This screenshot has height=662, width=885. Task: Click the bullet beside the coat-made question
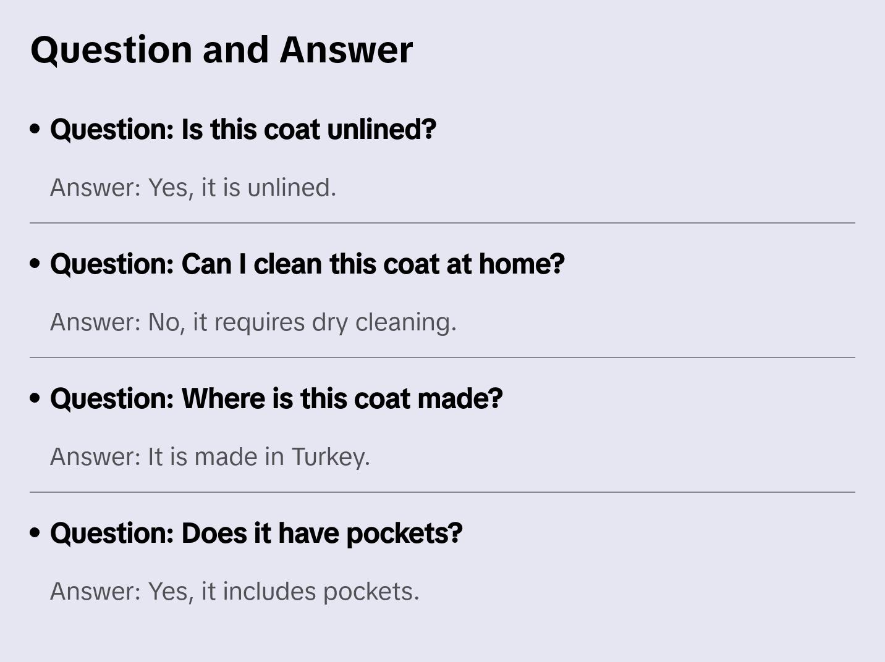point(35,398)
